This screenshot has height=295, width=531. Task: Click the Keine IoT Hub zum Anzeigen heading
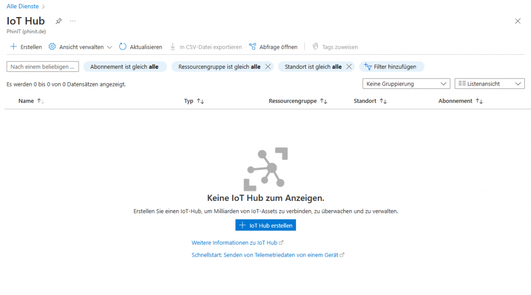[265, 198]
